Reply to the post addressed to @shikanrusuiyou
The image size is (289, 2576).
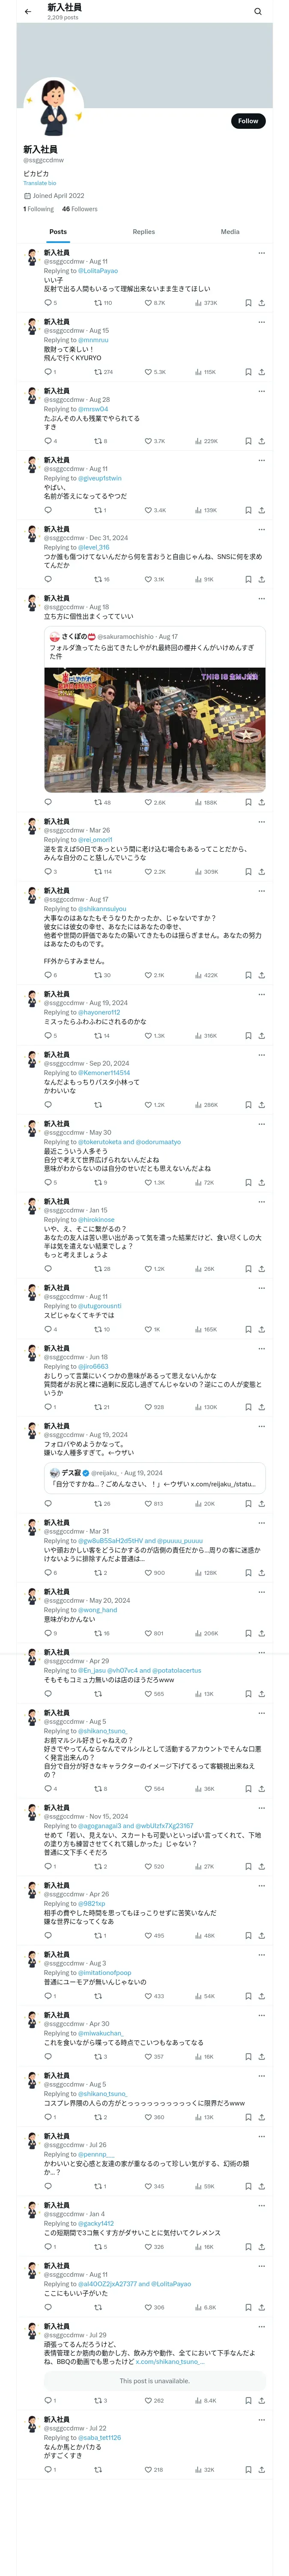click(x=48, y=975)
